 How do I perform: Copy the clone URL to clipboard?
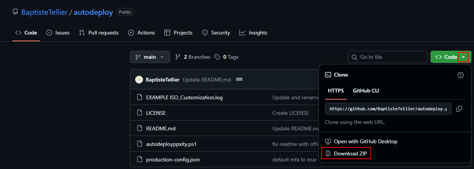[459, 108]
